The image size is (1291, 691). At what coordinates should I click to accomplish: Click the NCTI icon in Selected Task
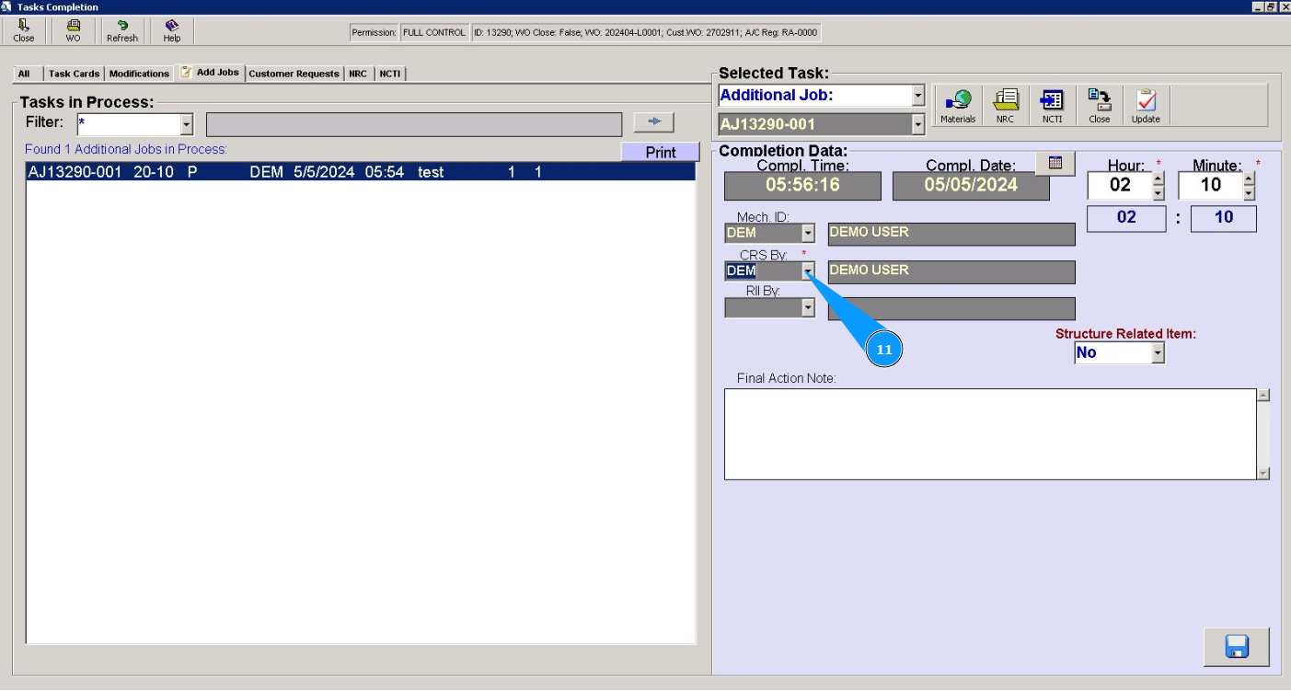1052,106
